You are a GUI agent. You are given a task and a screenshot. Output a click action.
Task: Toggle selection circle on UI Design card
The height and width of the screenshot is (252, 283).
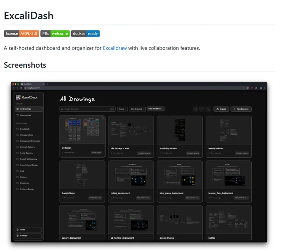click(102, 118)
